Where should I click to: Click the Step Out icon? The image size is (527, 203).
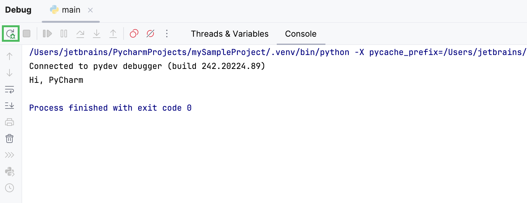[113, 34]
